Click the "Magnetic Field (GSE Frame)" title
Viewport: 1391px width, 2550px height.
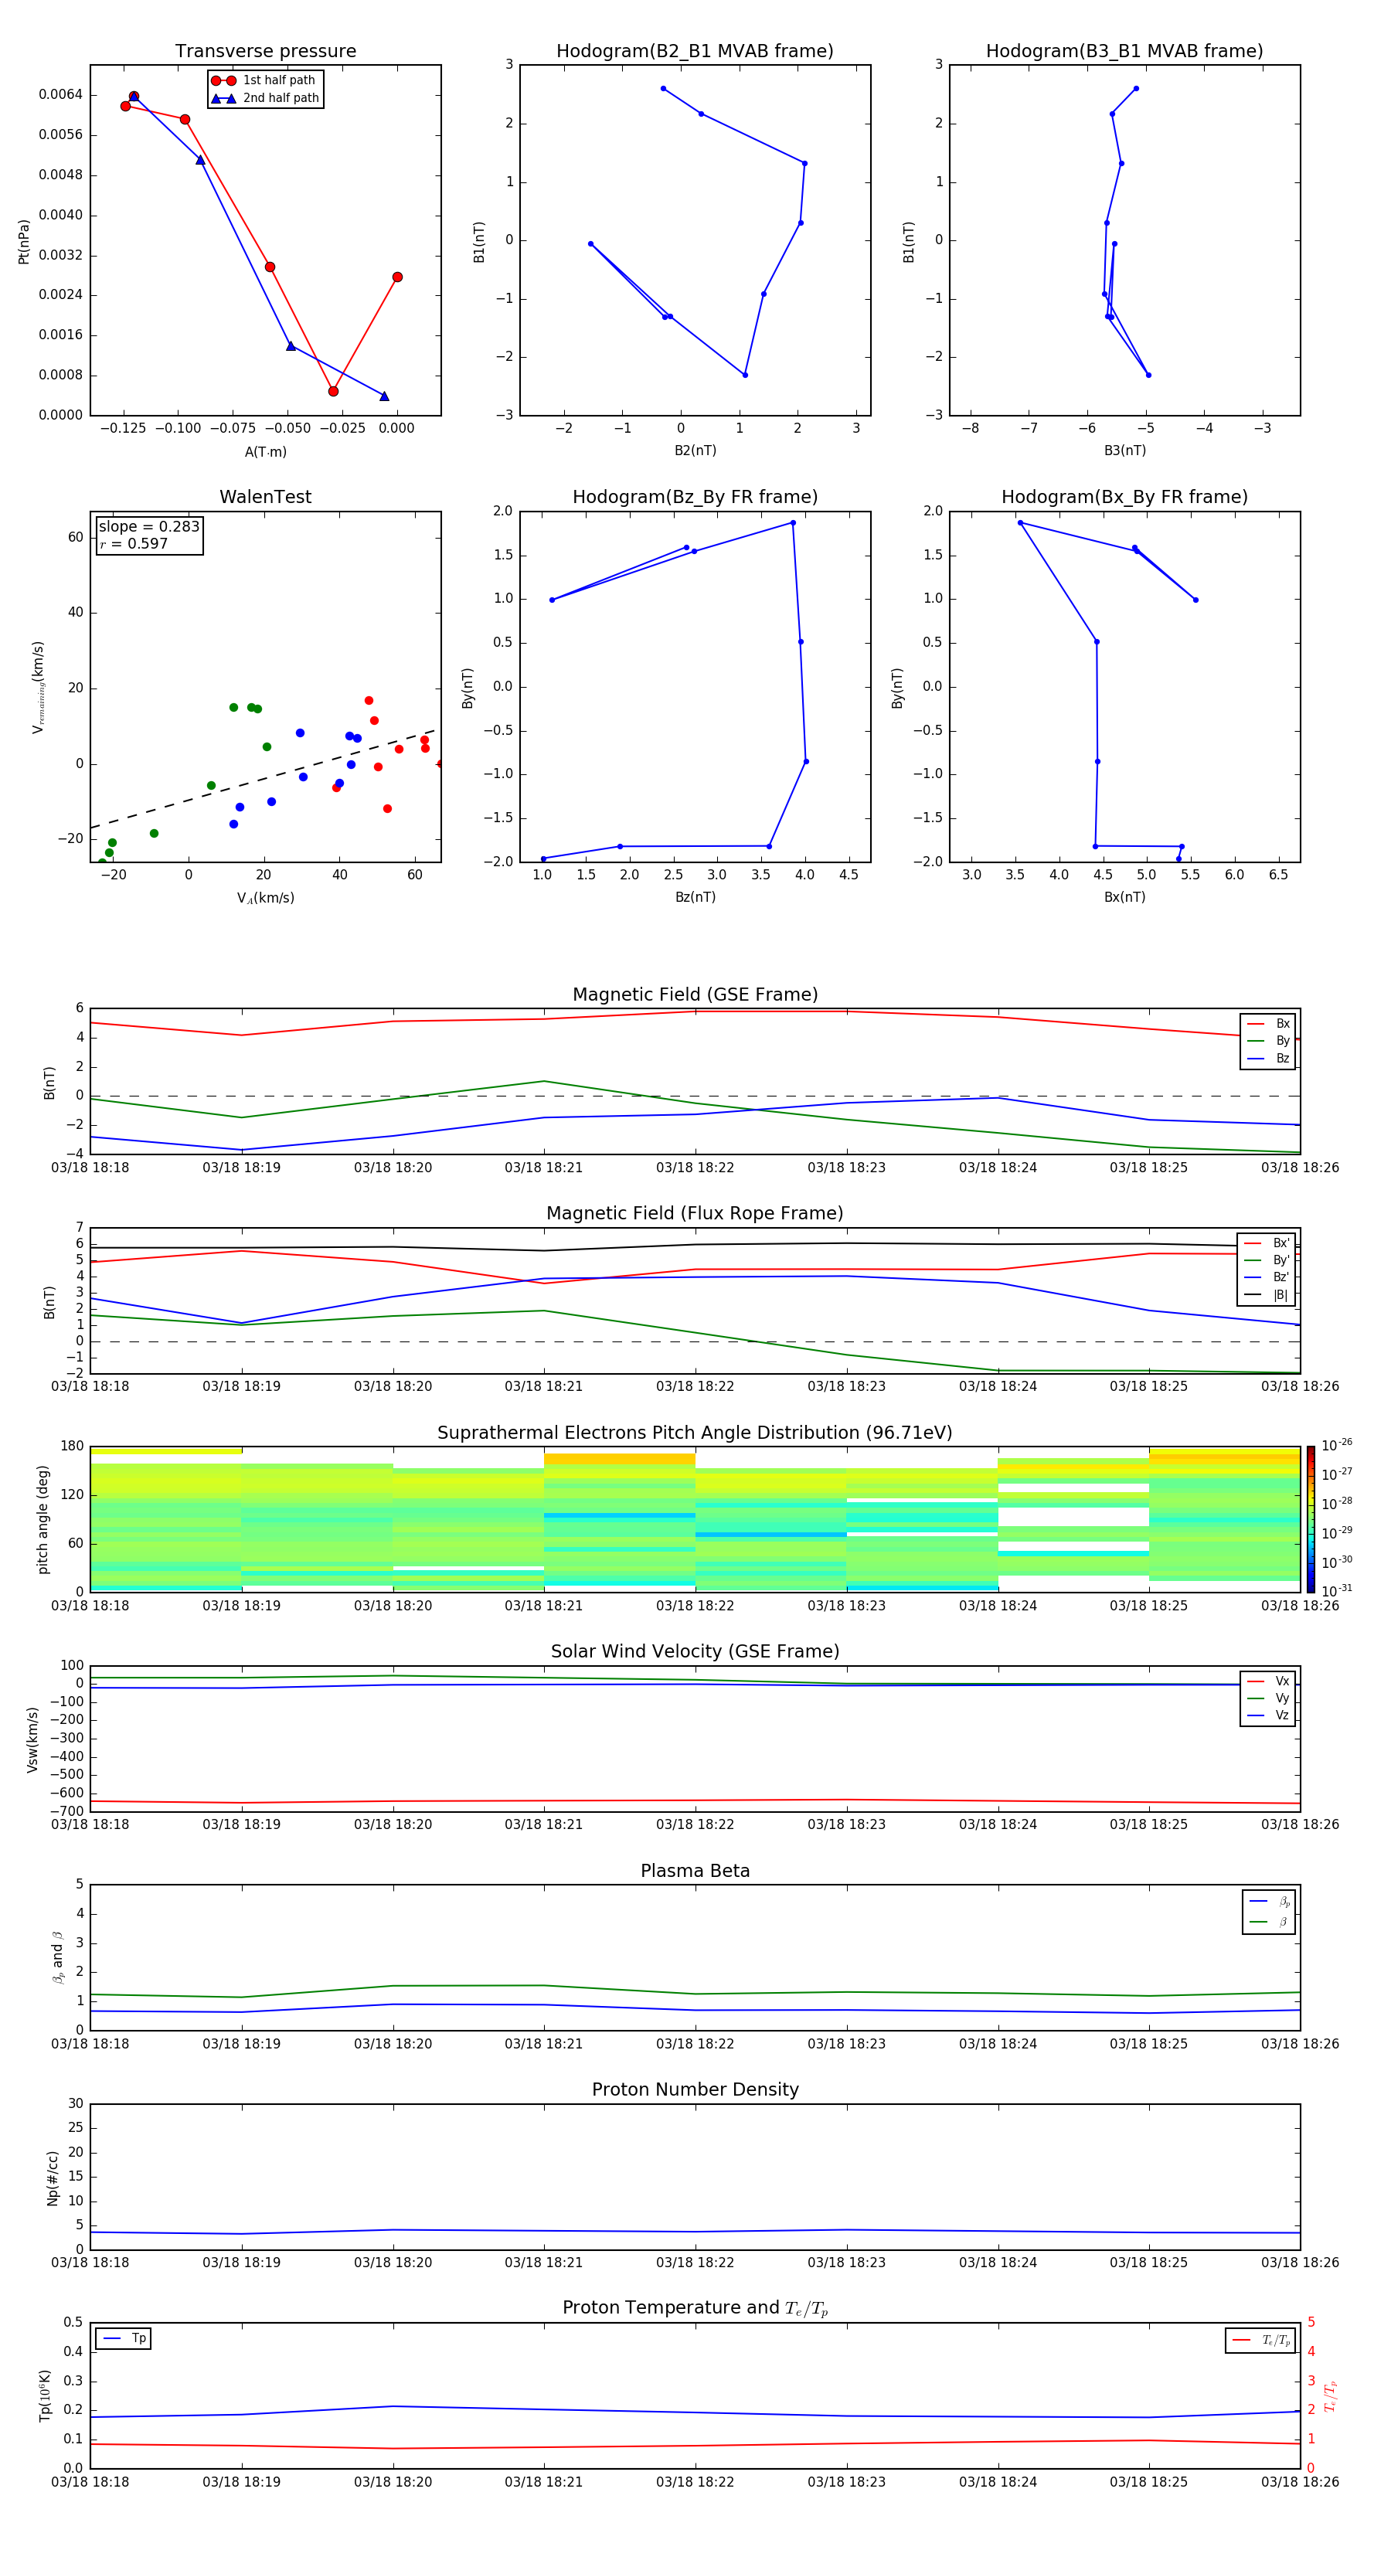point(695,994)
